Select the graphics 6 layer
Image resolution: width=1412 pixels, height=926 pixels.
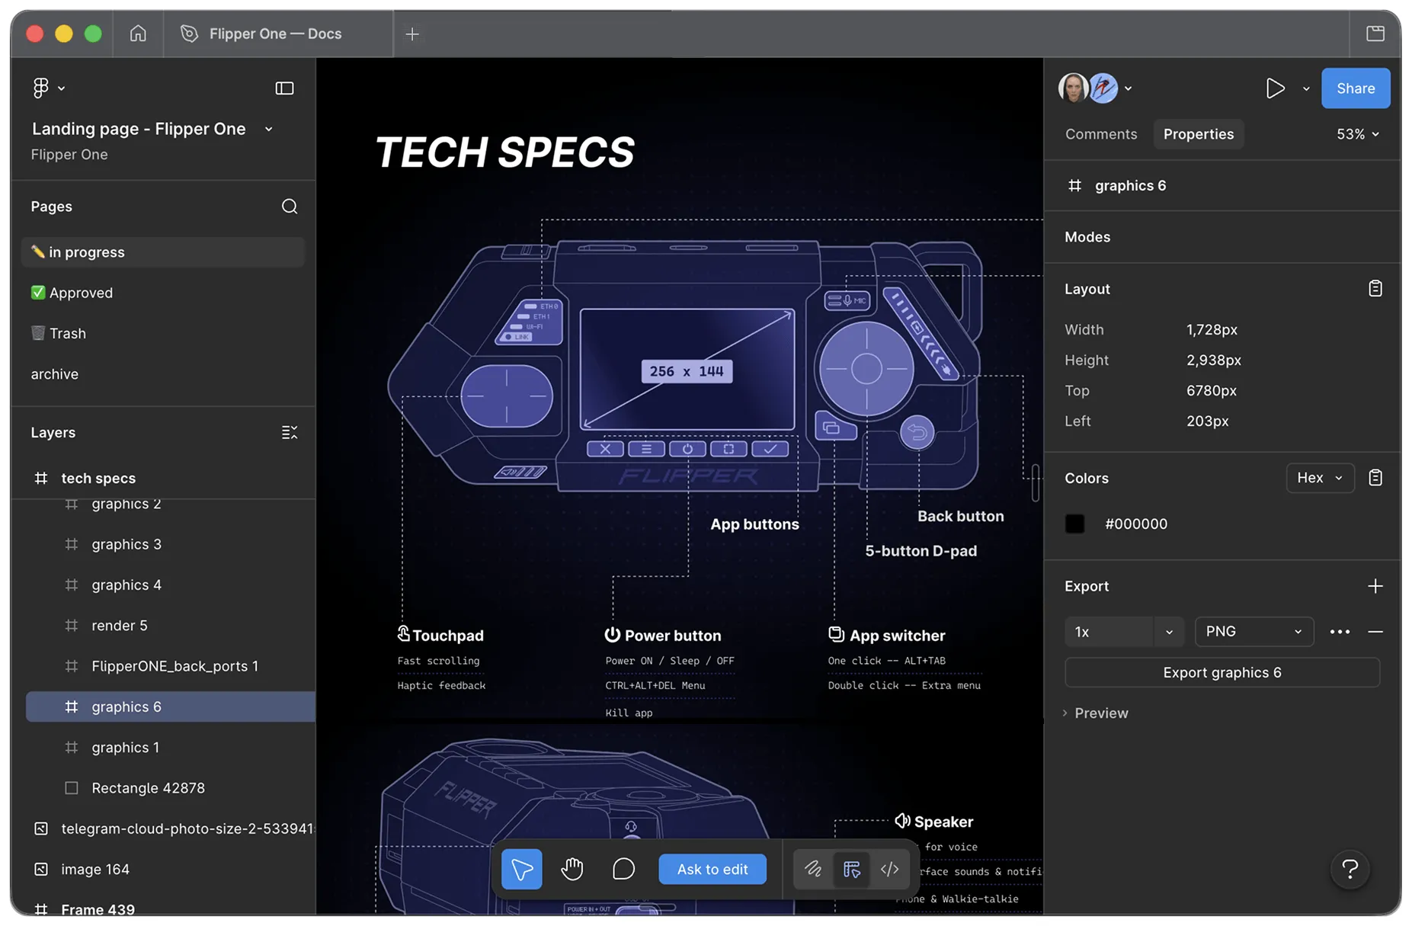[x=171, y=707]
